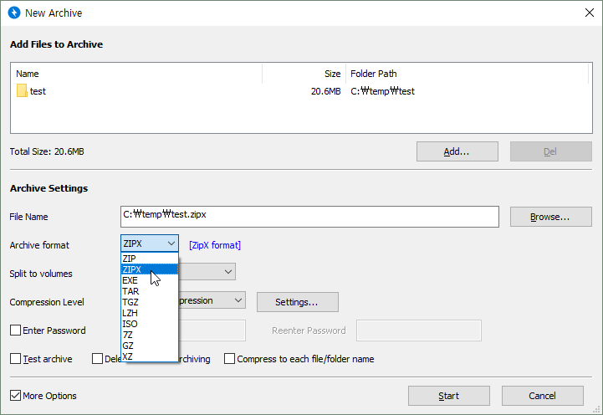
Task: Pick TGZ from the format list
Action: (x=130, y=302)
